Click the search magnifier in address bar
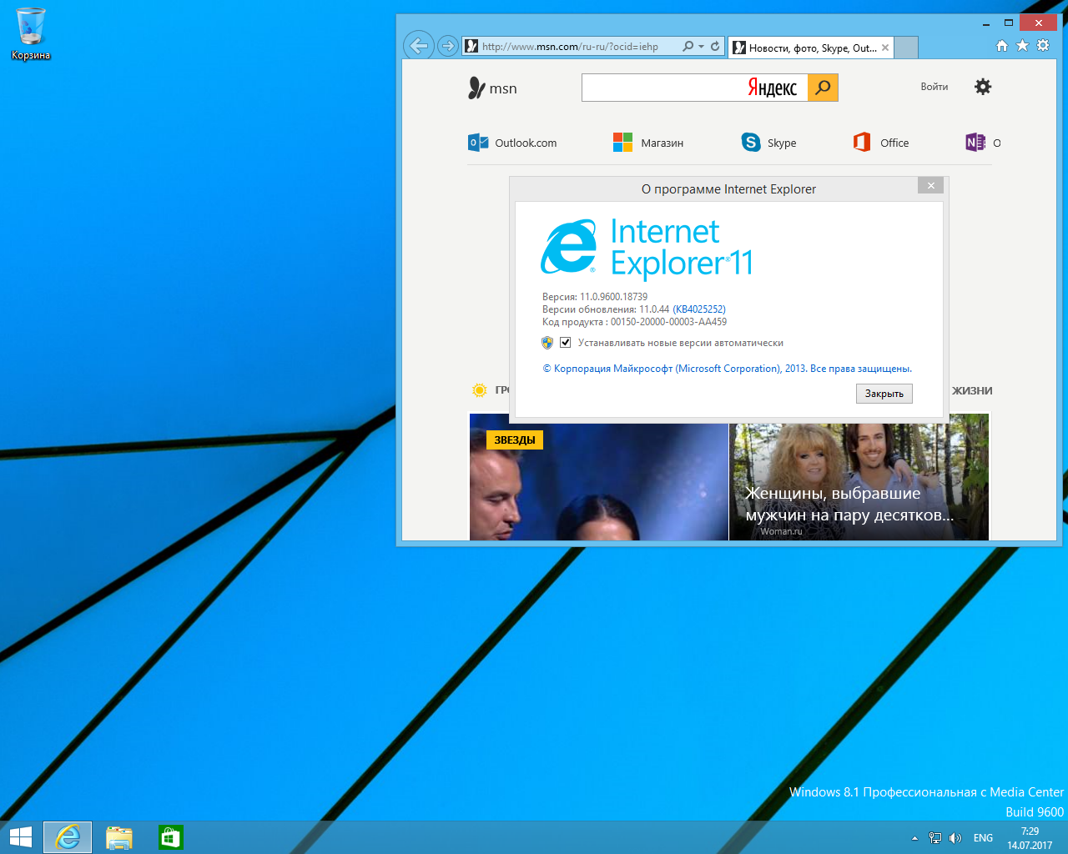Viewport: 1068px width, 854px height. [x=688, y=47]
